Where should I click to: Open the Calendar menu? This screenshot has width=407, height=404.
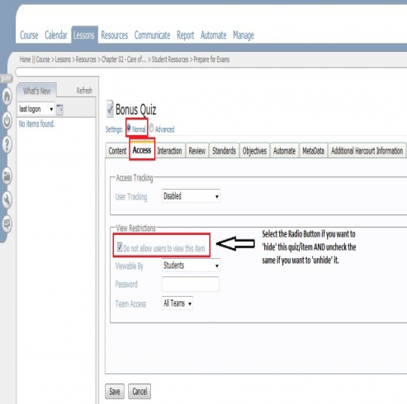[x=56, y=35]
